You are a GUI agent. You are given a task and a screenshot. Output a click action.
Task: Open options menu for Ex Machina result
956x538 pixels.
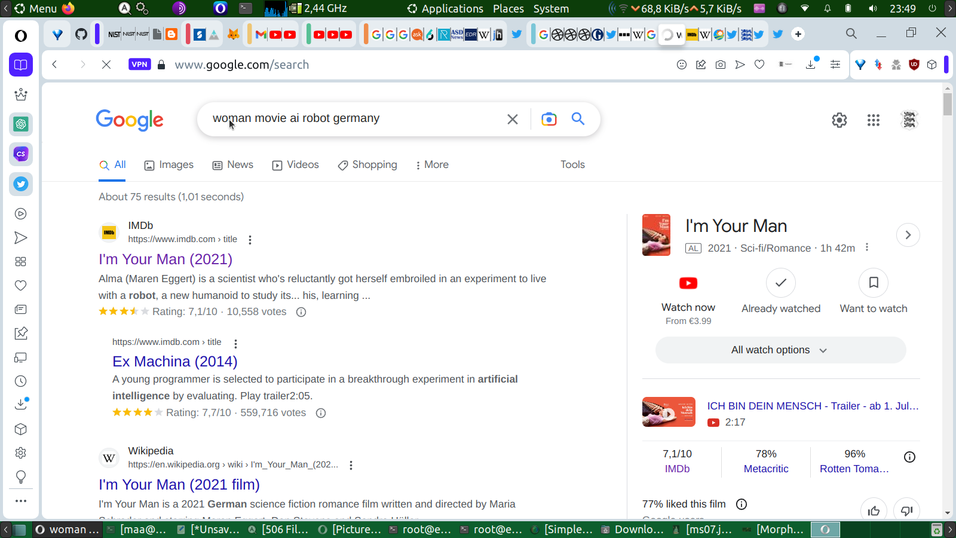235,344
